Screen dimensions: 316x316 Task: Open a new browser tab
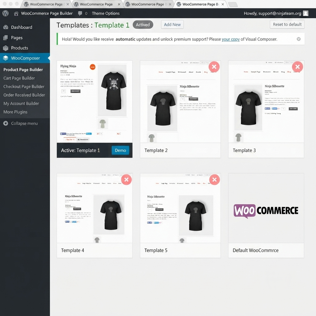(x=233, y=4)
